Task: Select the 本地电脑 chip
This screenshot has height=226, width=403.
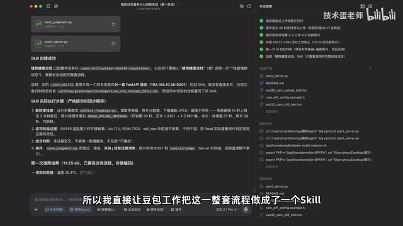Action: [54, 209]
